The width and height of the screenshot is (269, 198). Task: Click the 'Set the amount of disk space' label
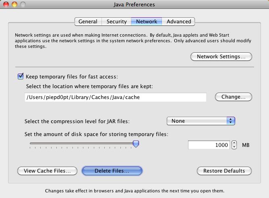(x=96, y=134)
